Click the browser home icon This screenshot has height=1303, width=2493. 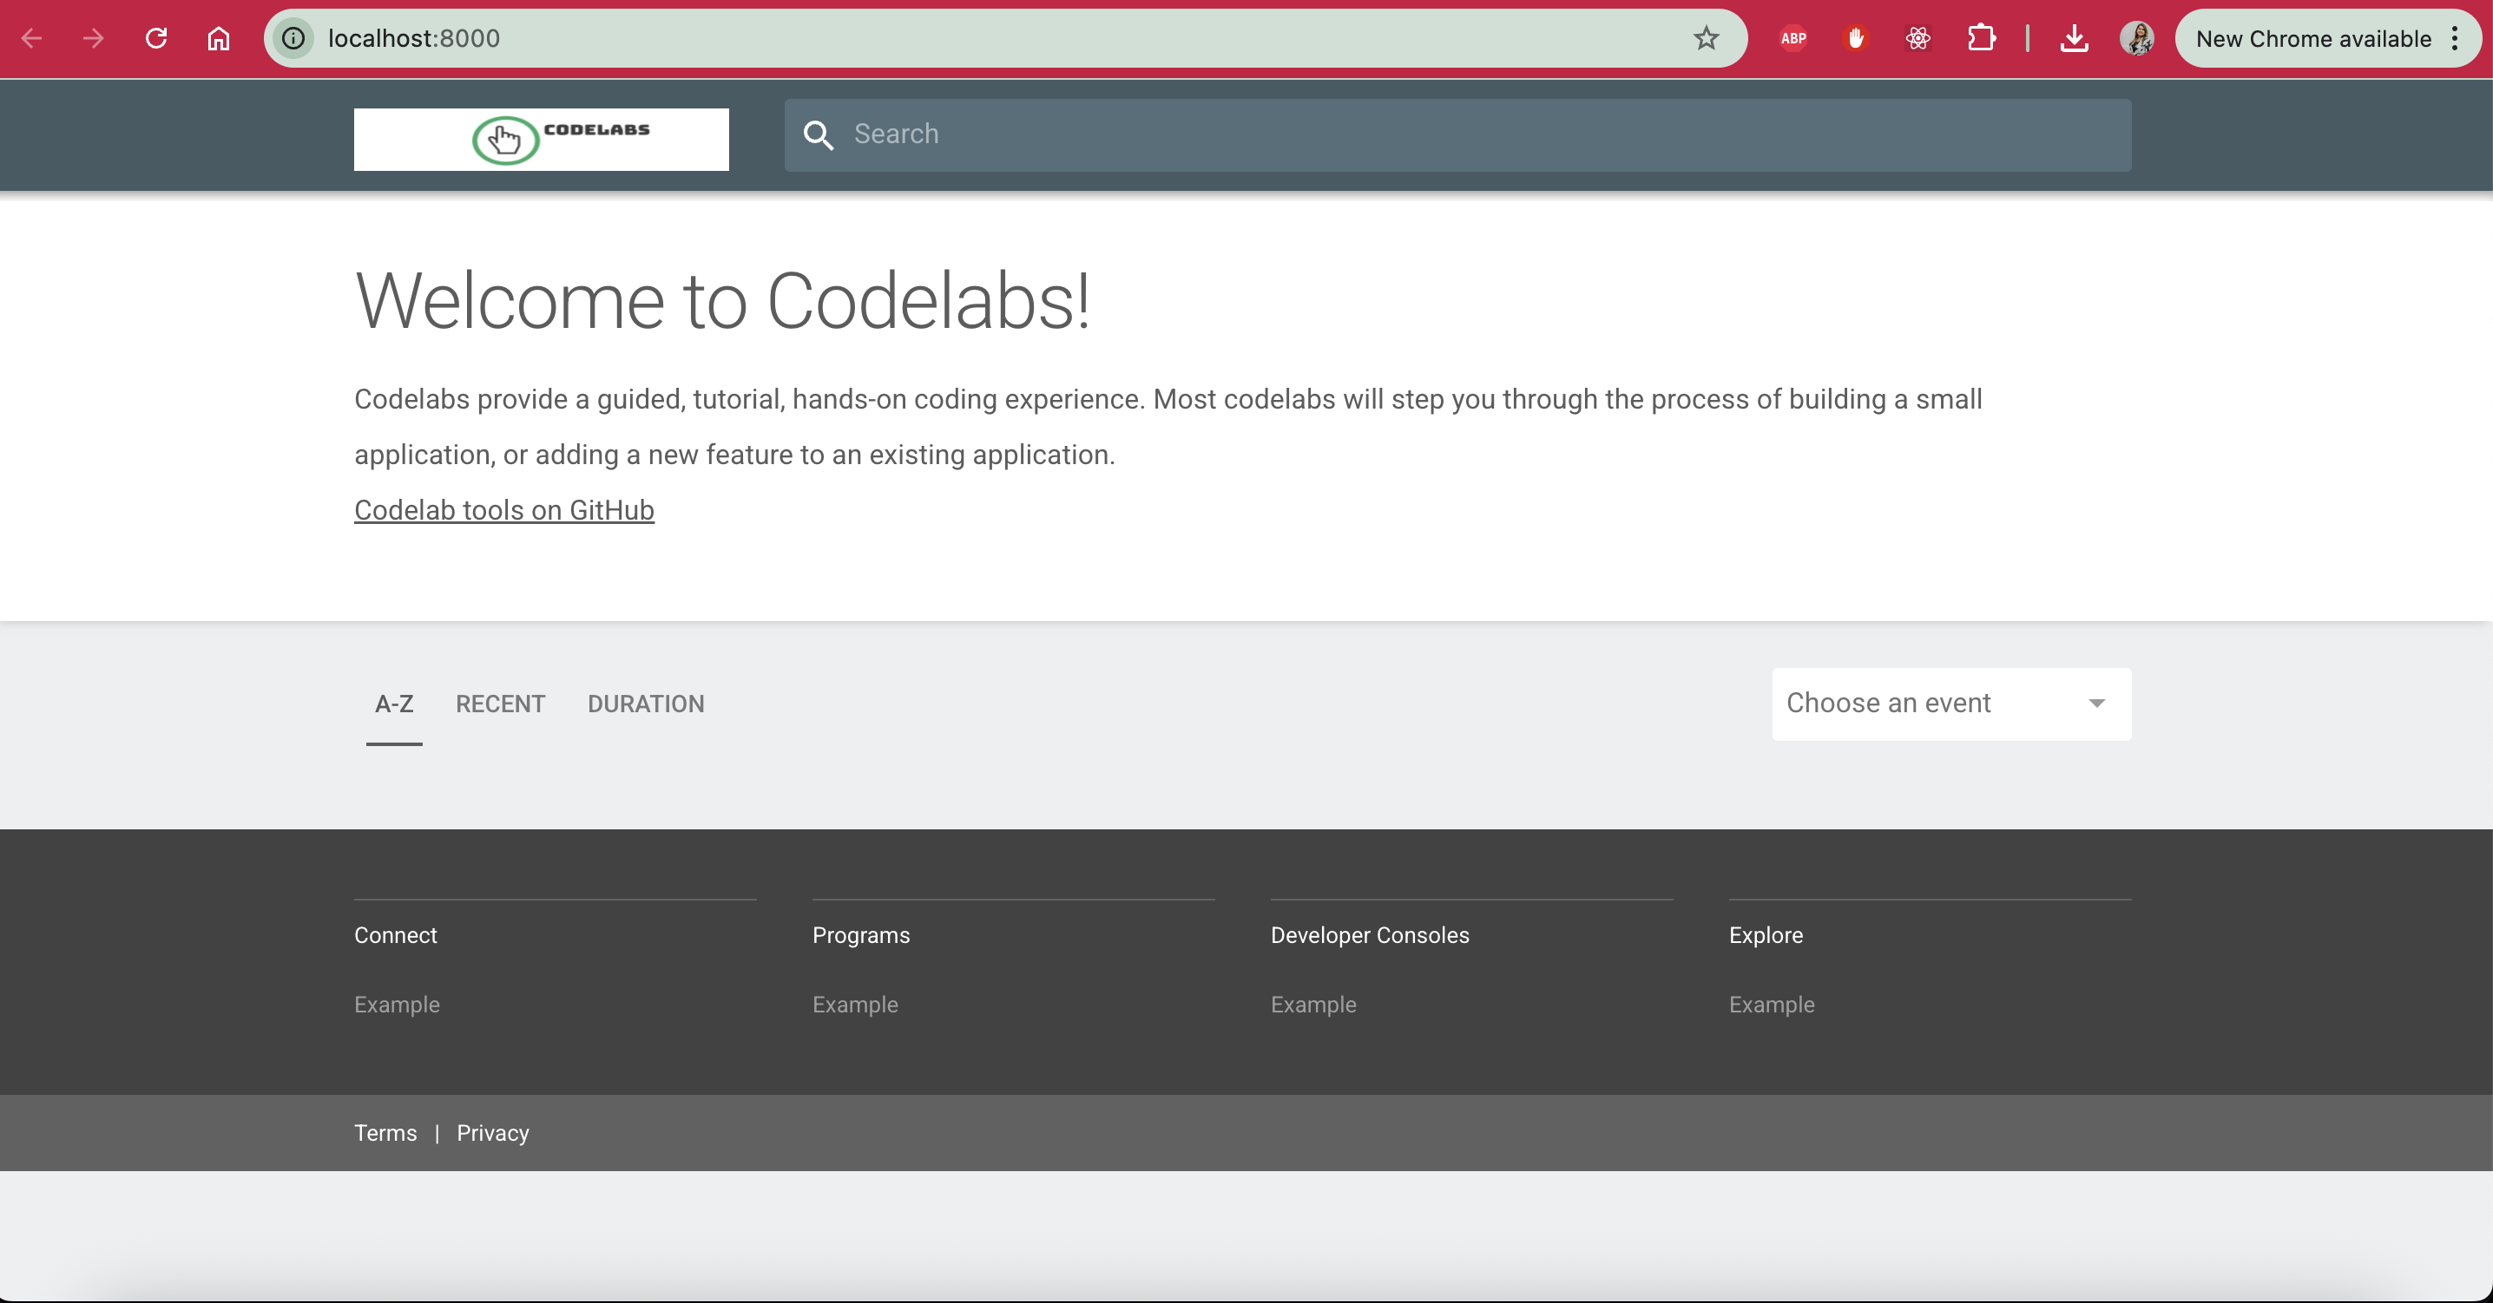(219, 39)
